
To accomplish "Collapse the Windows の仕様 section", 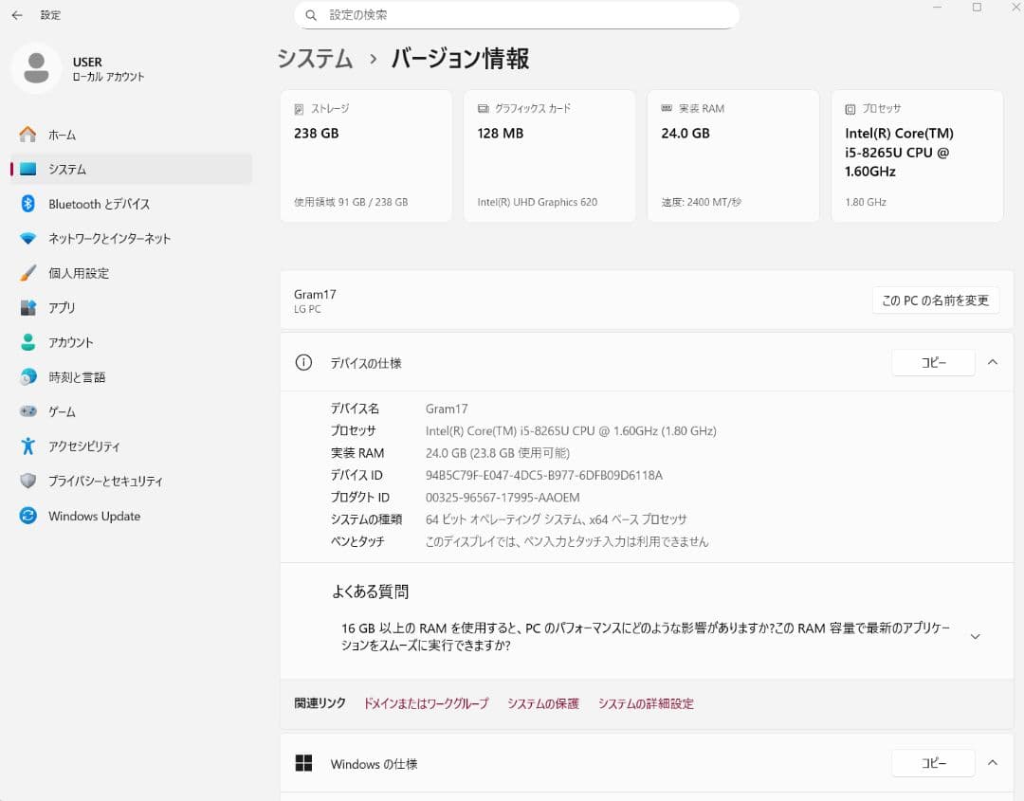I will tap(993, 763).
